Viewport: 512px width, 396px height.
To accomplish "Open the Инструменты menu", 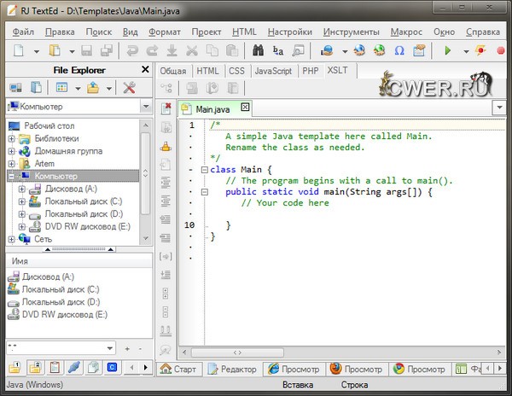I will click(351, 32).
